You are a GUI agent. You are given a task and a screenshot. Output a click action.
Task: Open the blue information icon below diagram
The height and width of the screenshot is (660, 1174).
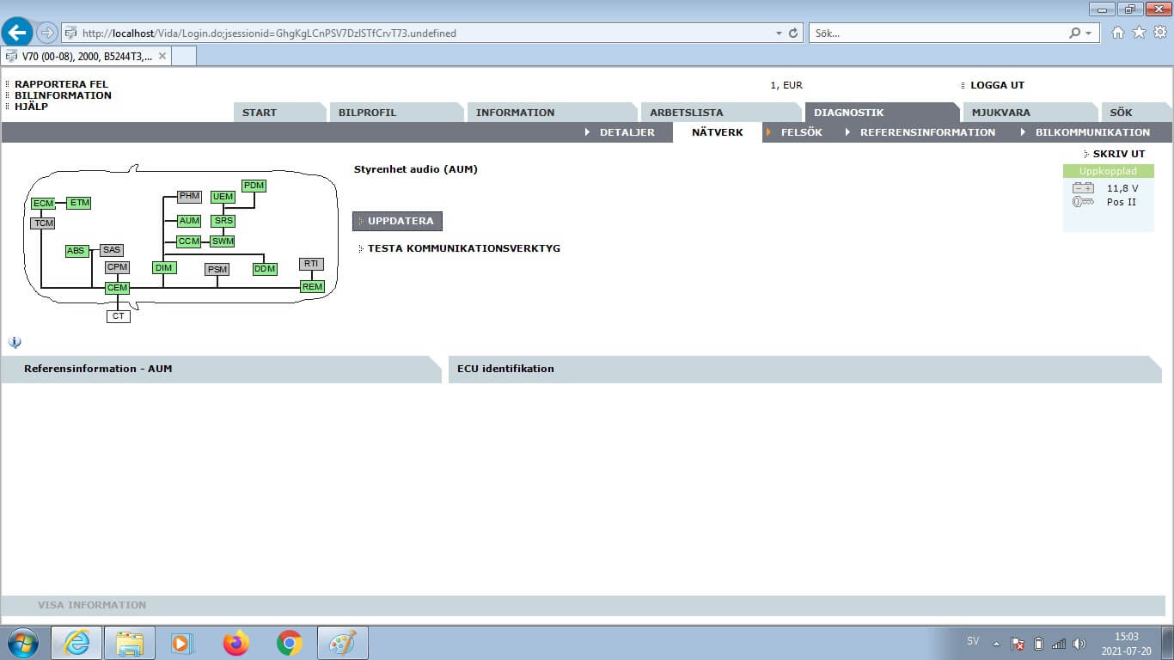click(15, 342)
